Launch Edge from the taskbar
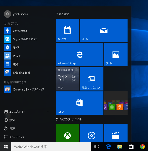Screen dimensions: 148x151 click(x=108, y=147)
